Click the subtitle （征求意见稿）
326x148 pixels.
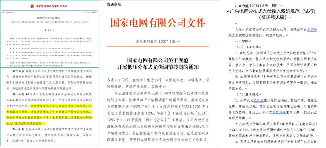click(273, 18)
